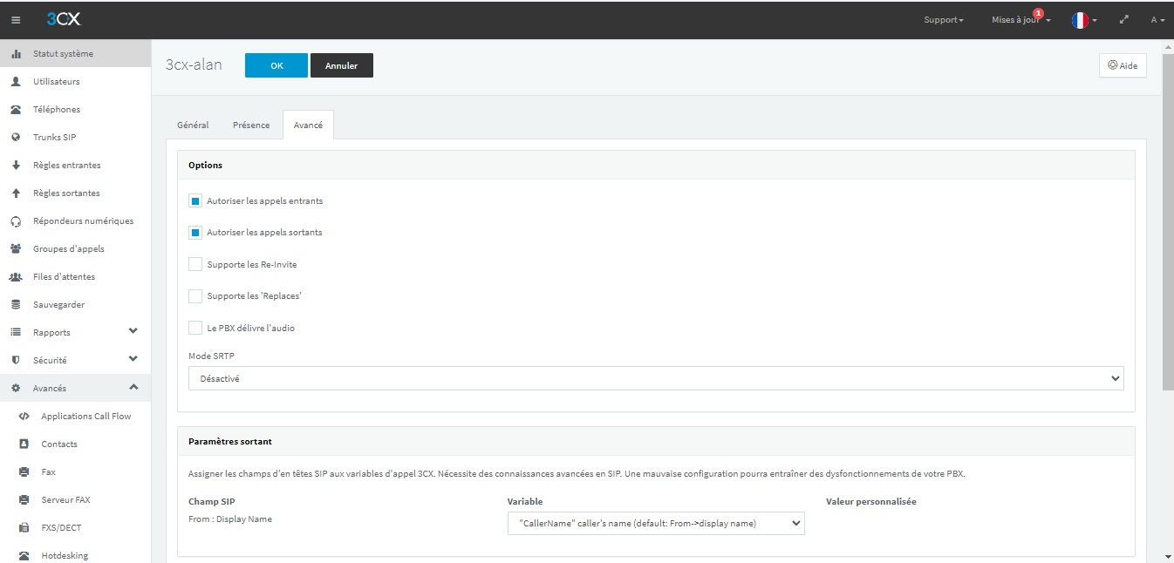The height and width of the screenshot is (563, 1174).
Task: Click the Hotdesking phone icon
Action: coord(24,556)
